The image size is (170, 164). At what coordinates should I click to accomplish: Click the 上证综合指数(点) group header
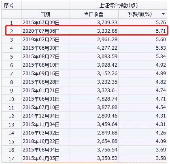(x=119, y=5)
